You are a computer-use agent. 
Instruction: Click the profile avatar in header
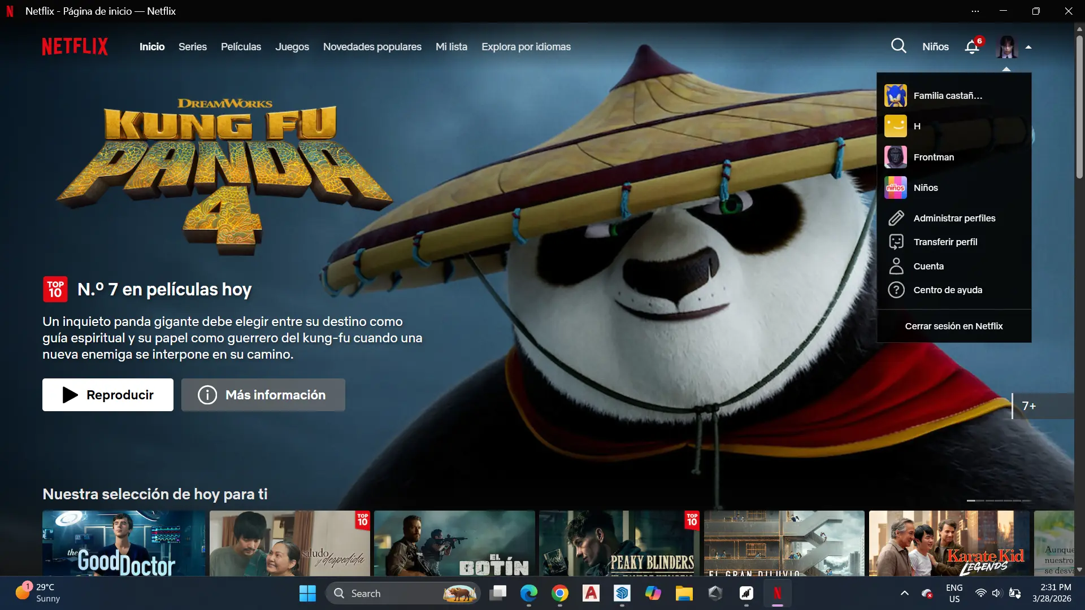(x=1006, y=47)
